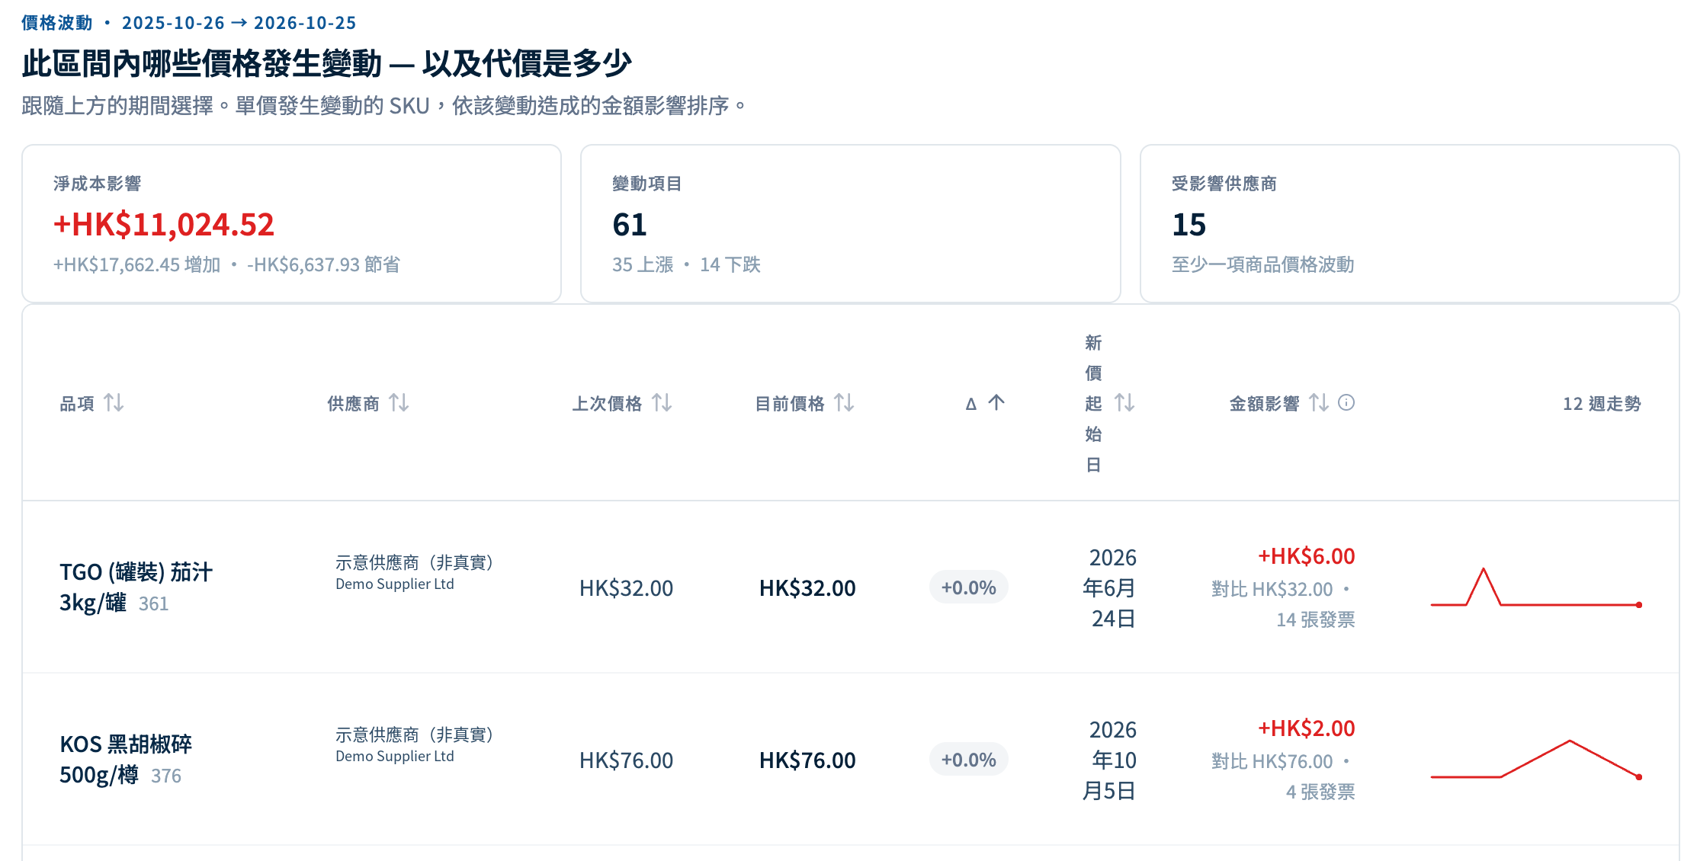
Task: Click the 14 張發票 invoice count
Action: [x=1316, y=619]
